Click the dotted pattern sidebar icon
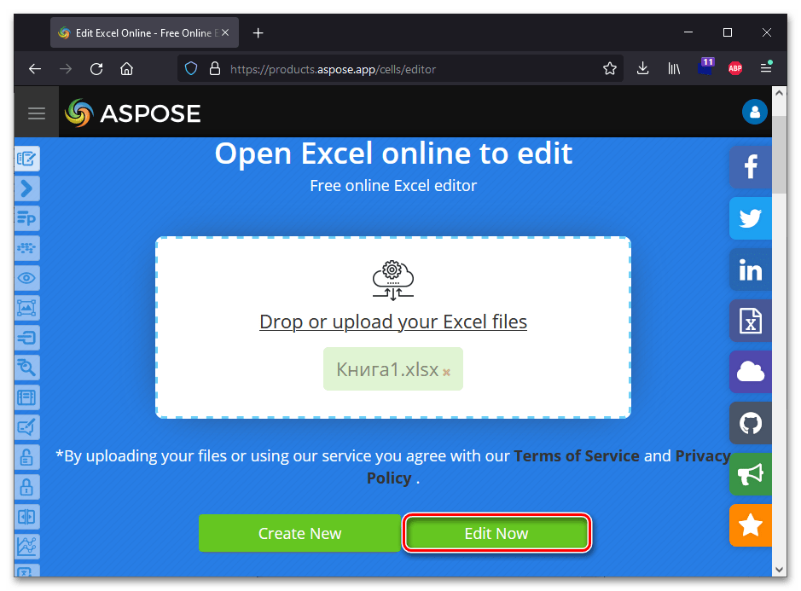 27,248
